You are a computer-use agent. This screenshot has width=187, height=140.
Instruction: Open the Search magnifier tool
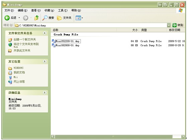point(45,18)
